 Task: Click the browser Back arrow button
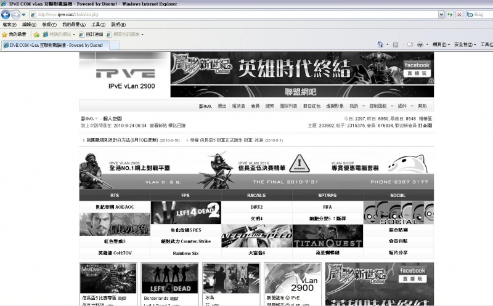pyautogui.click(x=6, y=14)
